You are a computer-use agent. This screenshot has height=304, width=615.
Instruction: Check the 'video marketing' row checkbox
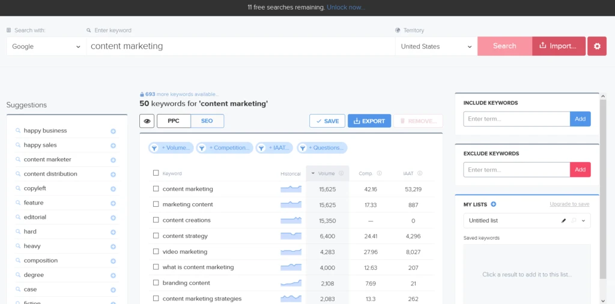156,251
